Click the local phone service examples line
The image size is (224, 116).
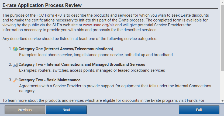click(x=96, y=55)
